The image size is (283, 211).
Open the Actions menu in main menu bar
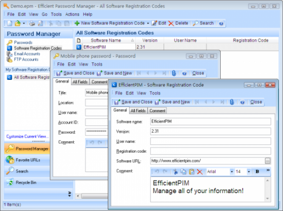[x=72, y=14]
